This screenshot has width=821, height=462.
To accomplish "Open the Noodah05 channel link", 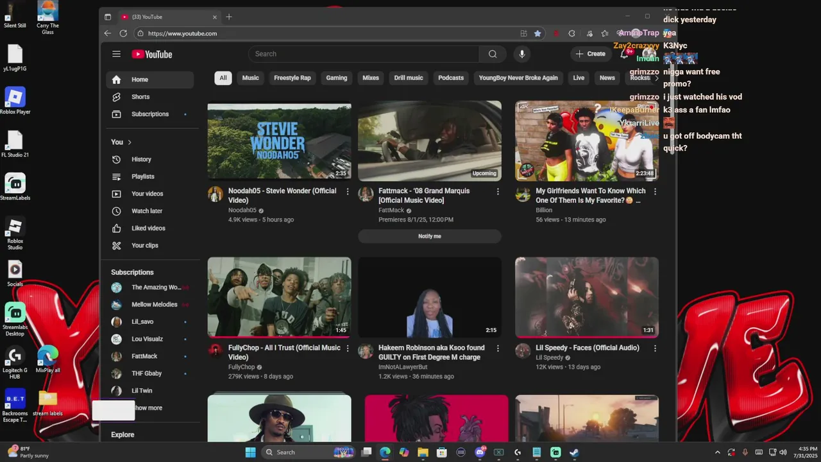I will [x=242, y=210].
